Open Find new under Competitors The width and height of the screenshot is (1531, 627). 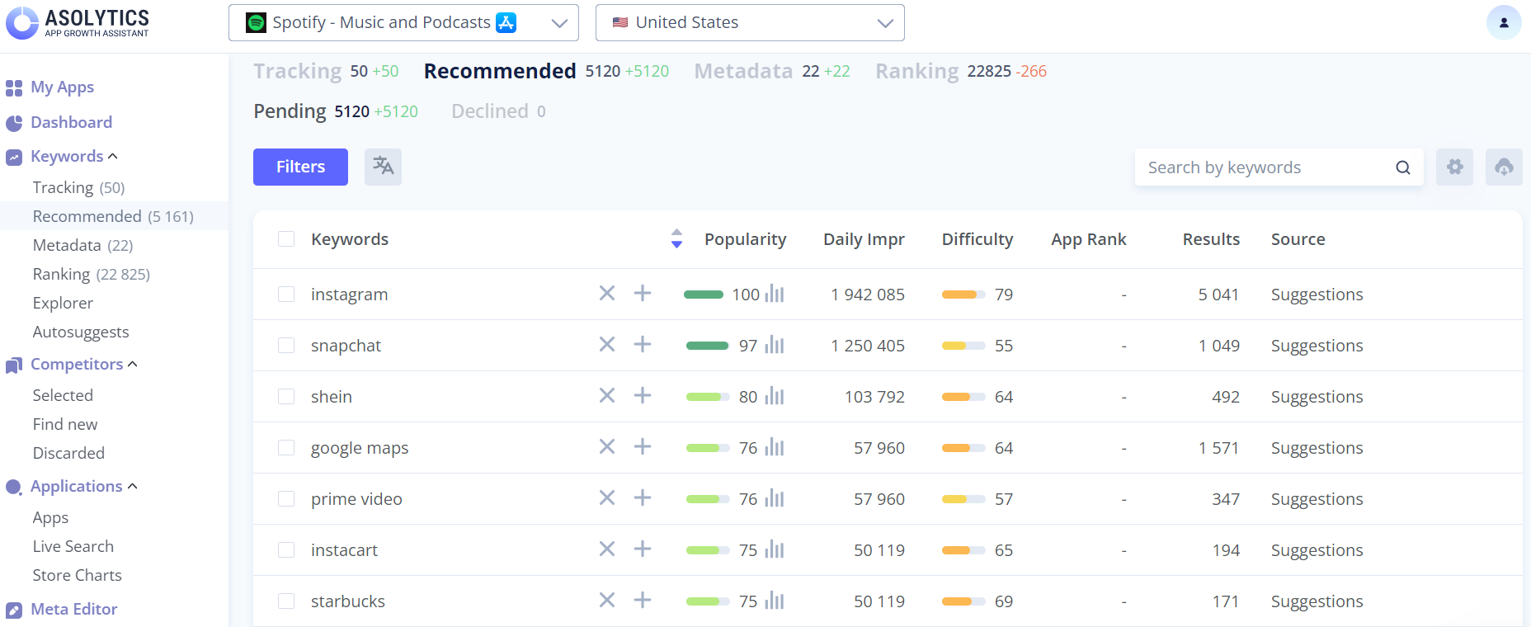point(65,424)
